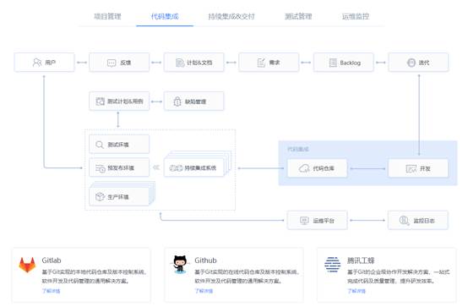Image resolution: width=468 pixels, height=307 pixels.
Task: Click the Github Octocat logo
Action: (x=180, y=264)
